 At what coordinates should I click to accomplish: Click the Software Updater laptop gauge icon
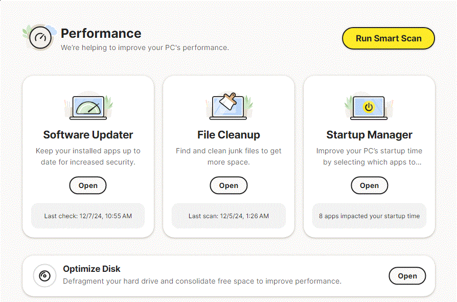coord(88,107)
